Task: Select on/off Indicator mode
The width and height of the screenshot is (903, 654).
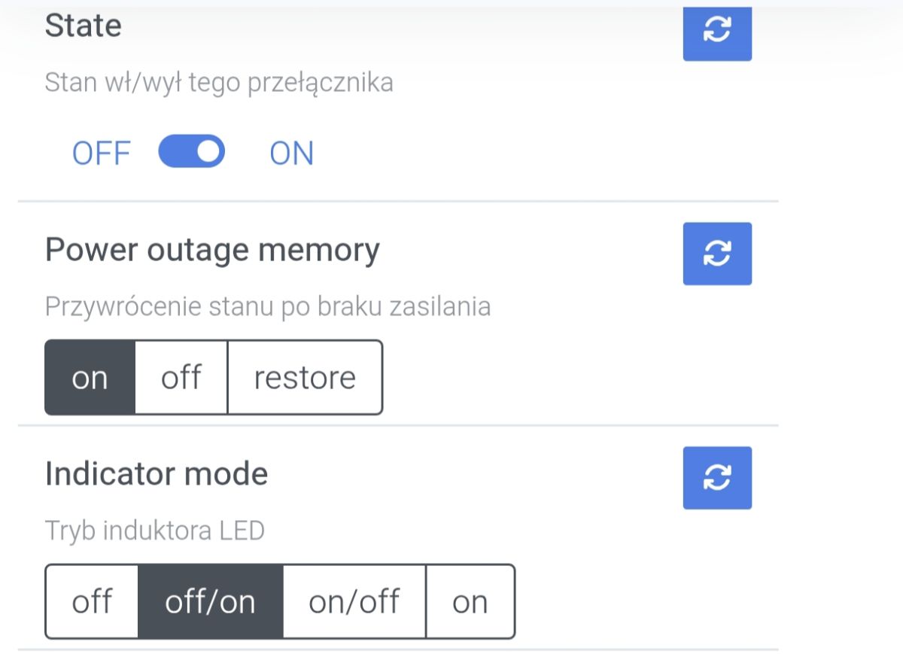Action: [x=354, y=601]
